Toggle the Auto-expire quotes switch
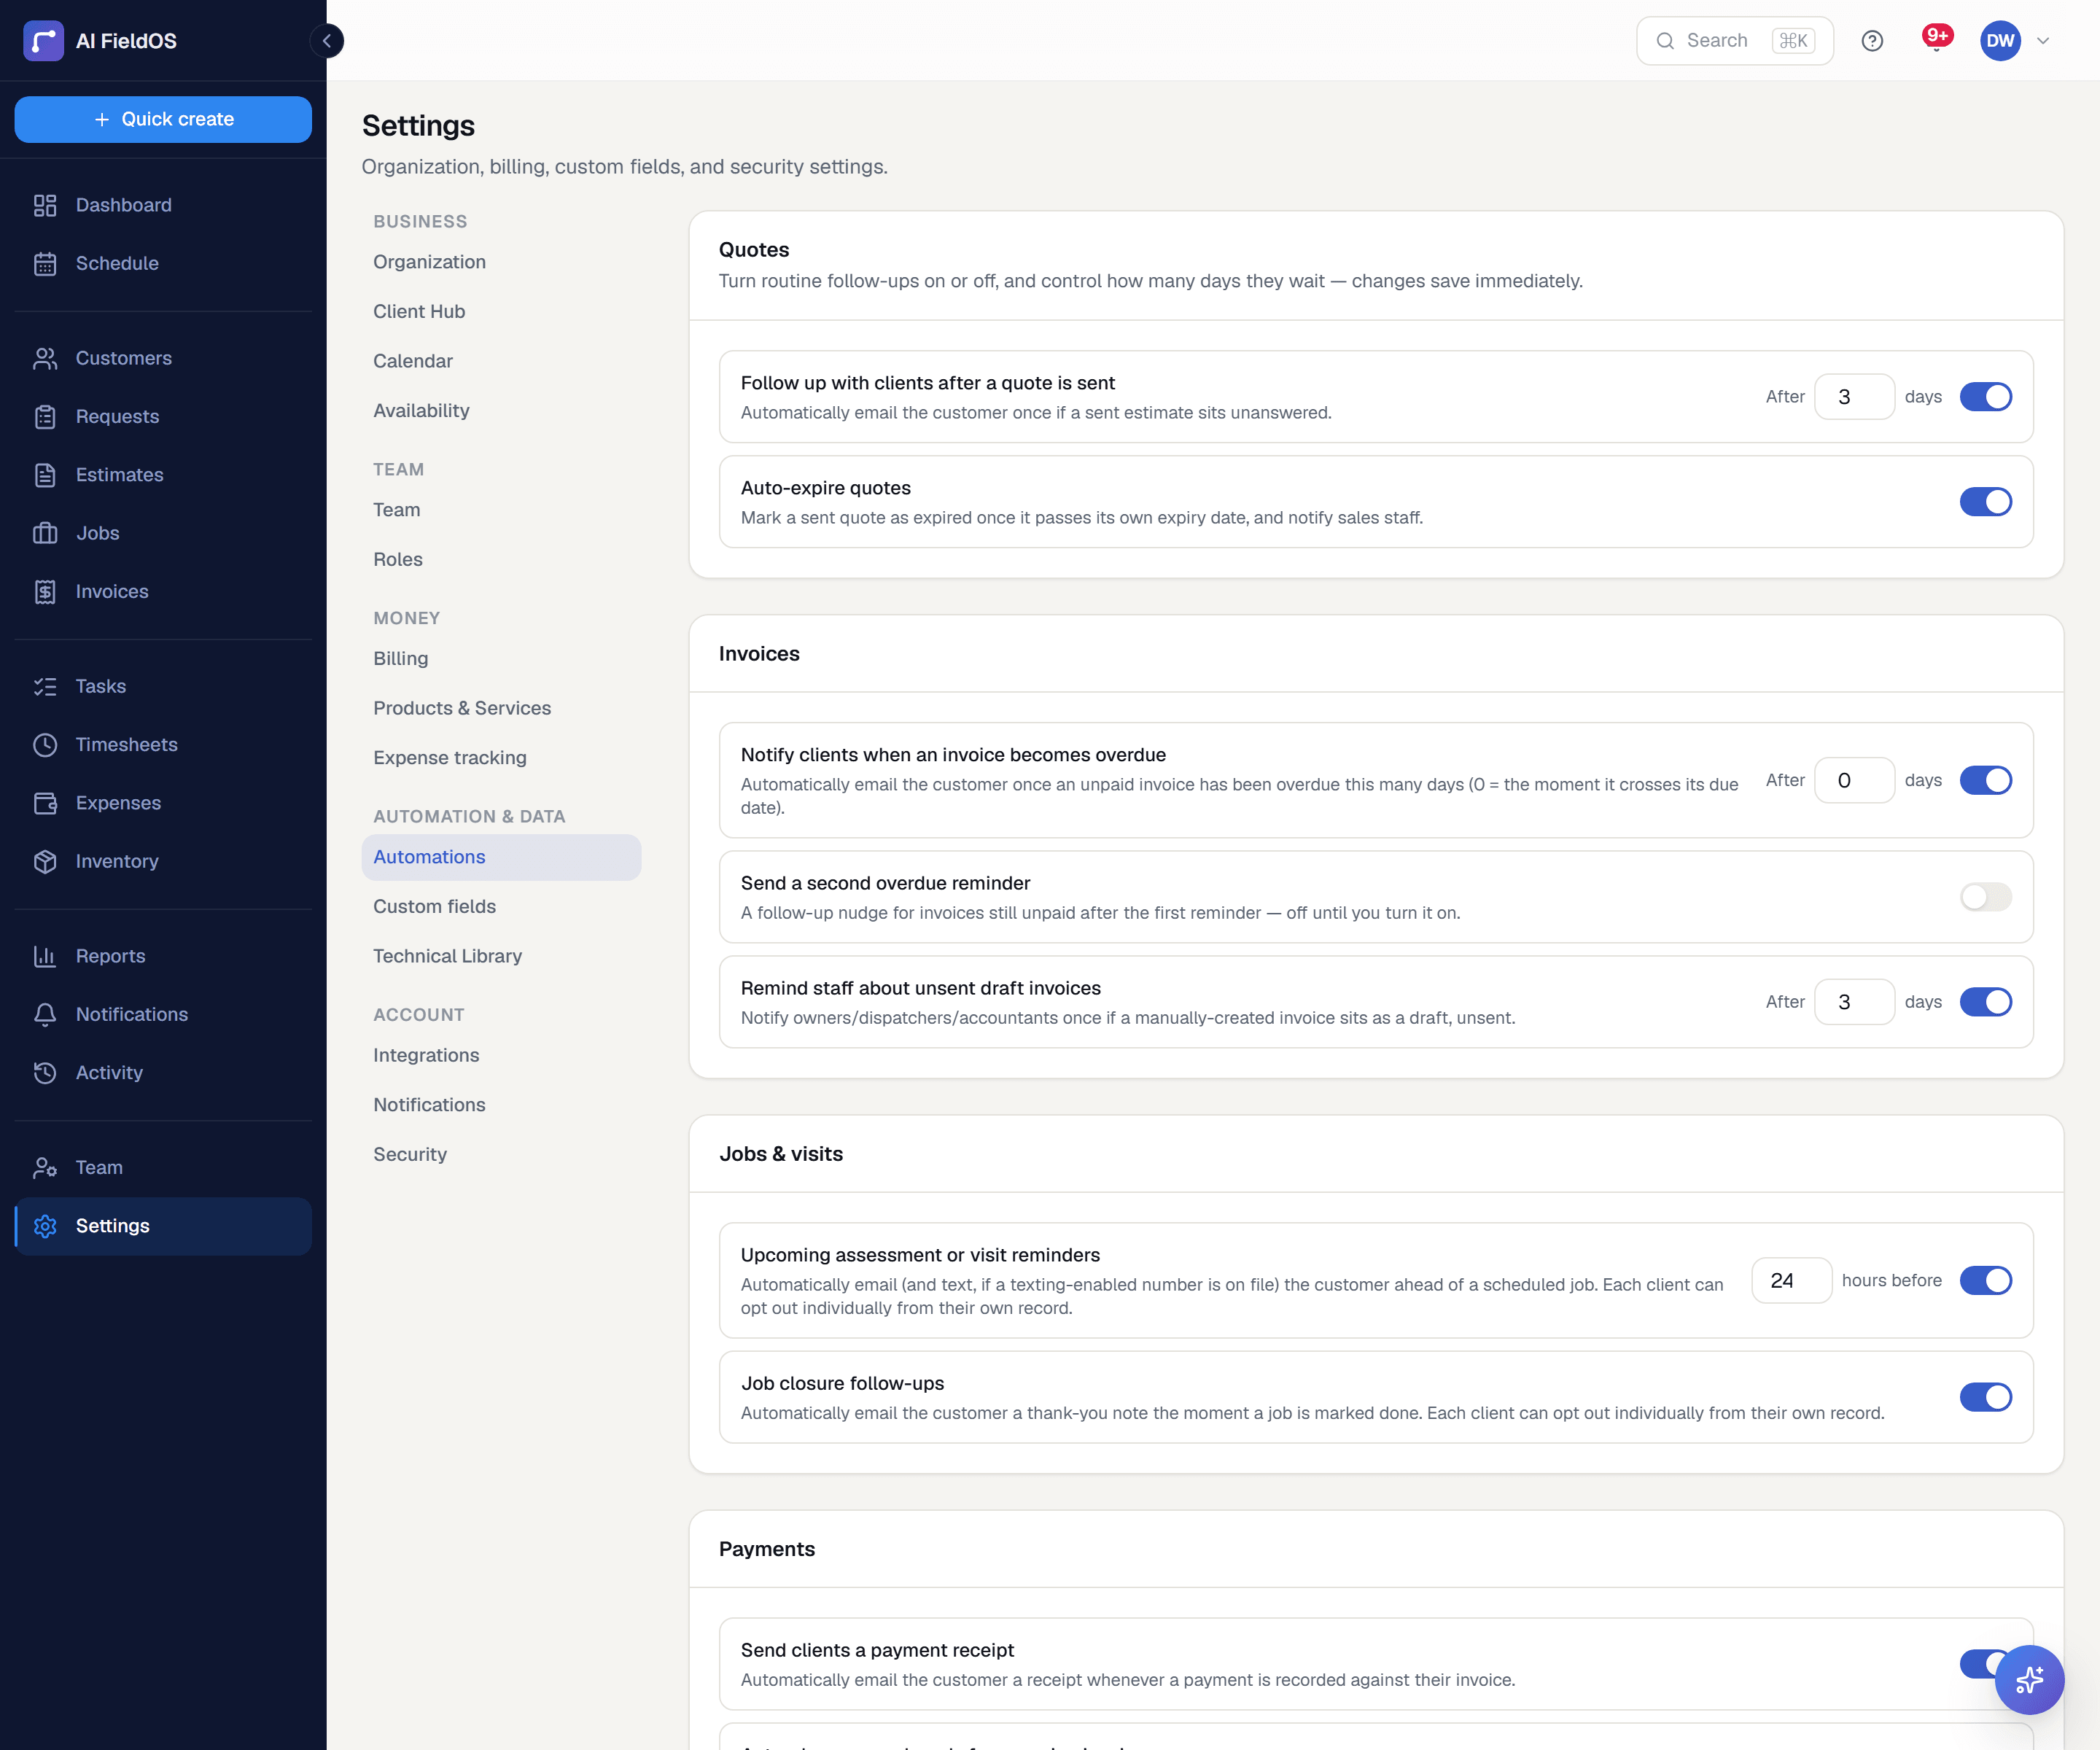The height and width of the screenshot is (1750, 2100). (x=1985, y=501)
